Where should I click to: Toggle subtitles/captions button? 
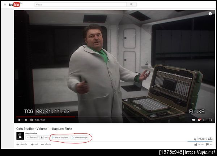pos(193,120)
